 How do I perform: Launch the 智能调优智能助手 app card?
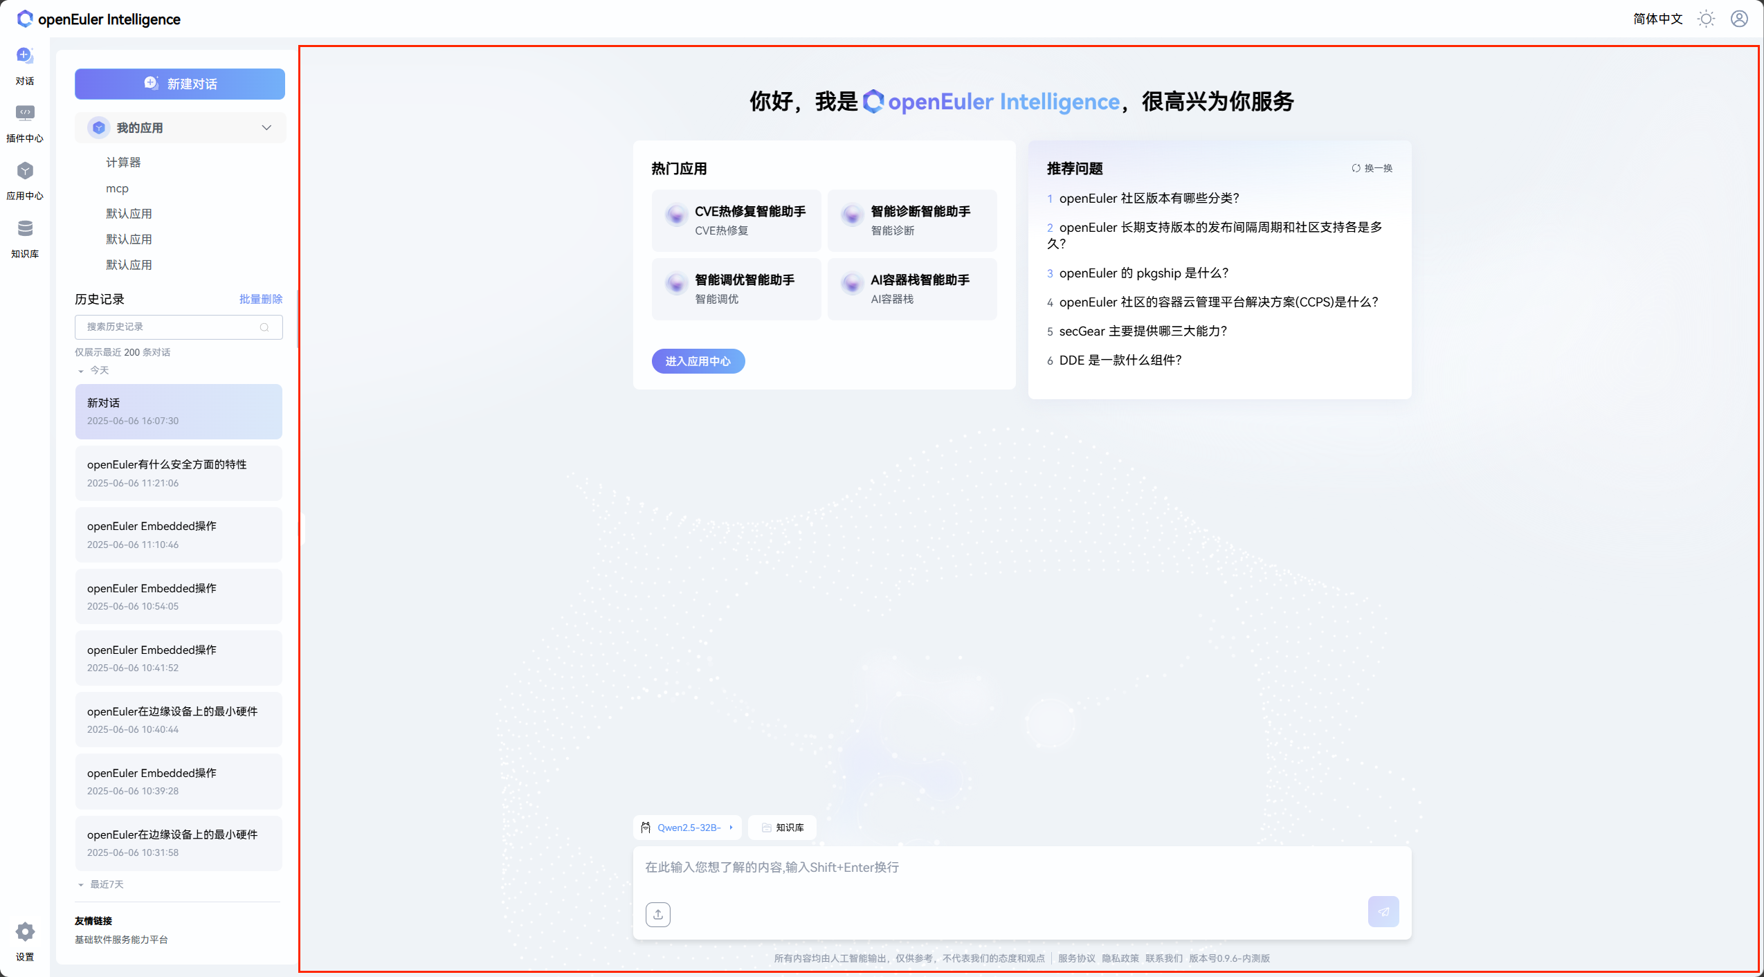(x=736, y=289)
